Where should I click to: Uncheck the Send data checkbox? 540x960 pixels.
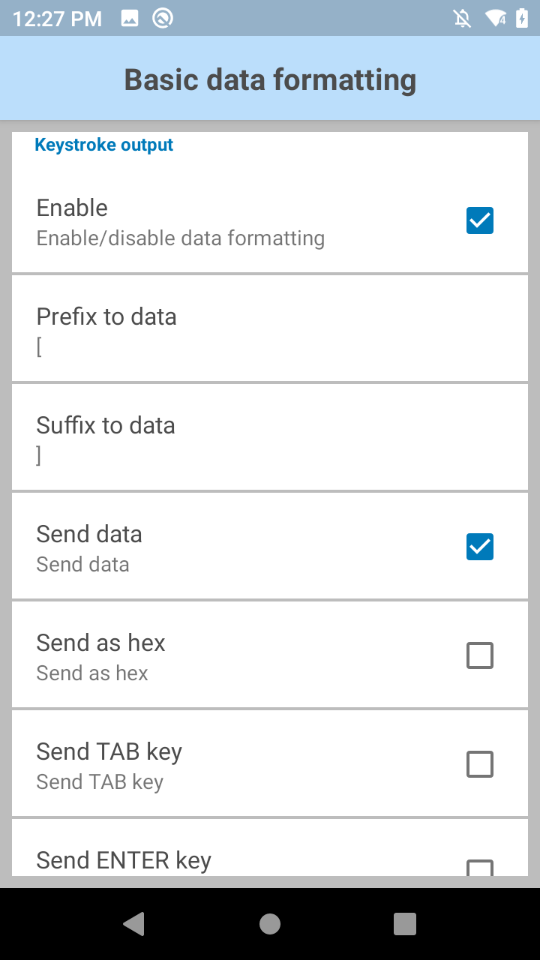coord(480,547)
